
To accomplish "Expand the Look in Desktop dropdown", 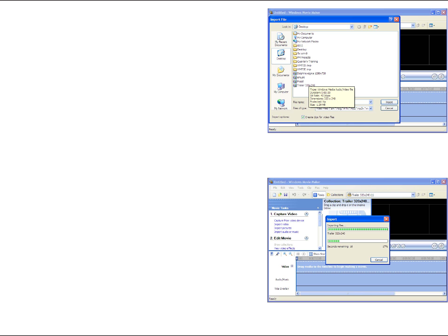I will pyautogui.click(x=352, y=27).
